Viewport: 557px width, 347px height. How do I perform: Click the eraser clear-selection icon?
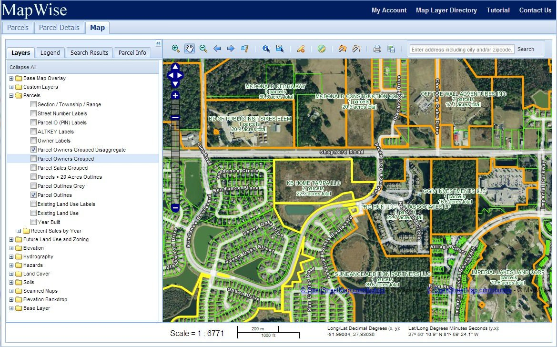click(x=301, y=49)
